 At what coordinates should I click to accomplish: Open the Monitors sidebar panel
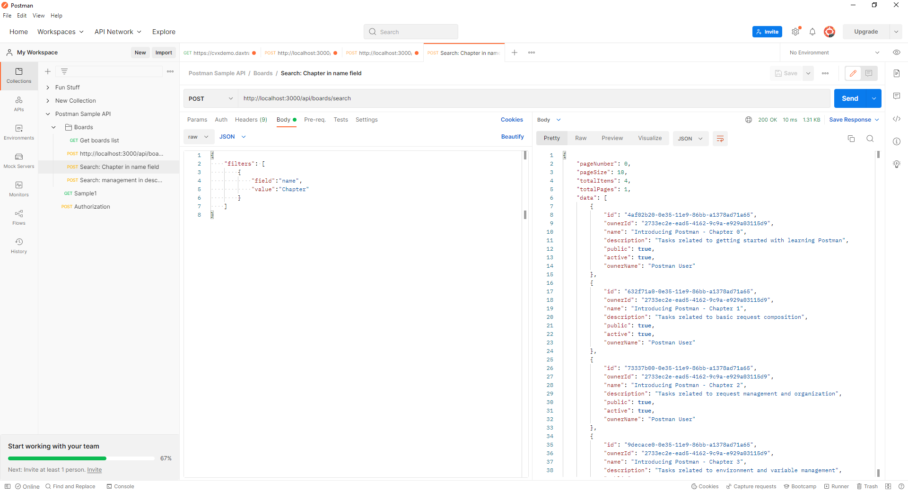(19, 189)
